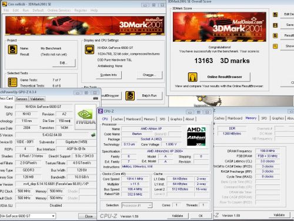
Task: Switch to the Mainboard tab in CPU-Z
Action: (133, 119)
